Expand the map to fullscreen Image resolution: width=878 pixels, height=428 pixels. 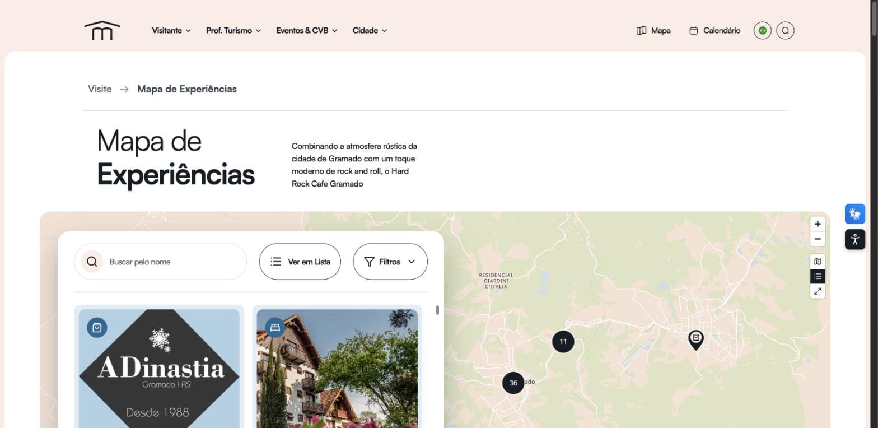818,291
